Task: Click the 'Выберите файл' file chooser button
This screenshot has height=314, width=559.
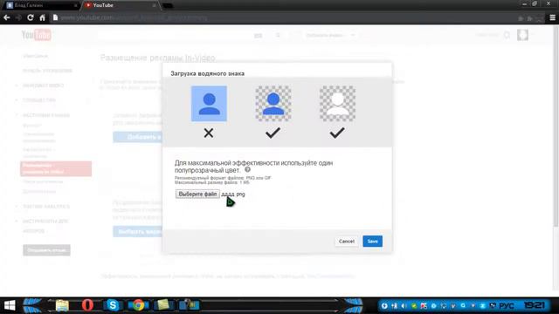Action: 197,194
